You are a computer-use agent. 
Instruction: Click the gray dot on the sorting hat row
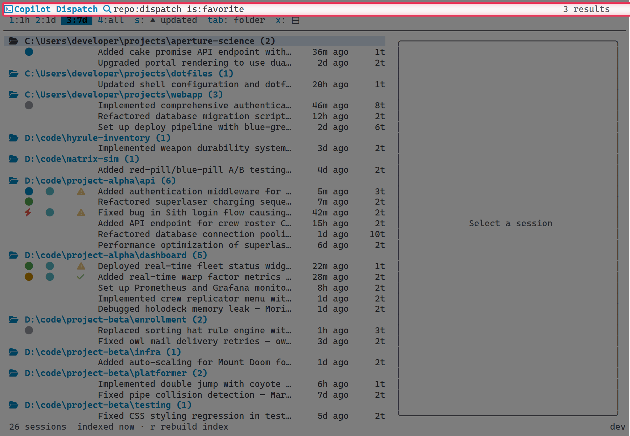point(29,330)
